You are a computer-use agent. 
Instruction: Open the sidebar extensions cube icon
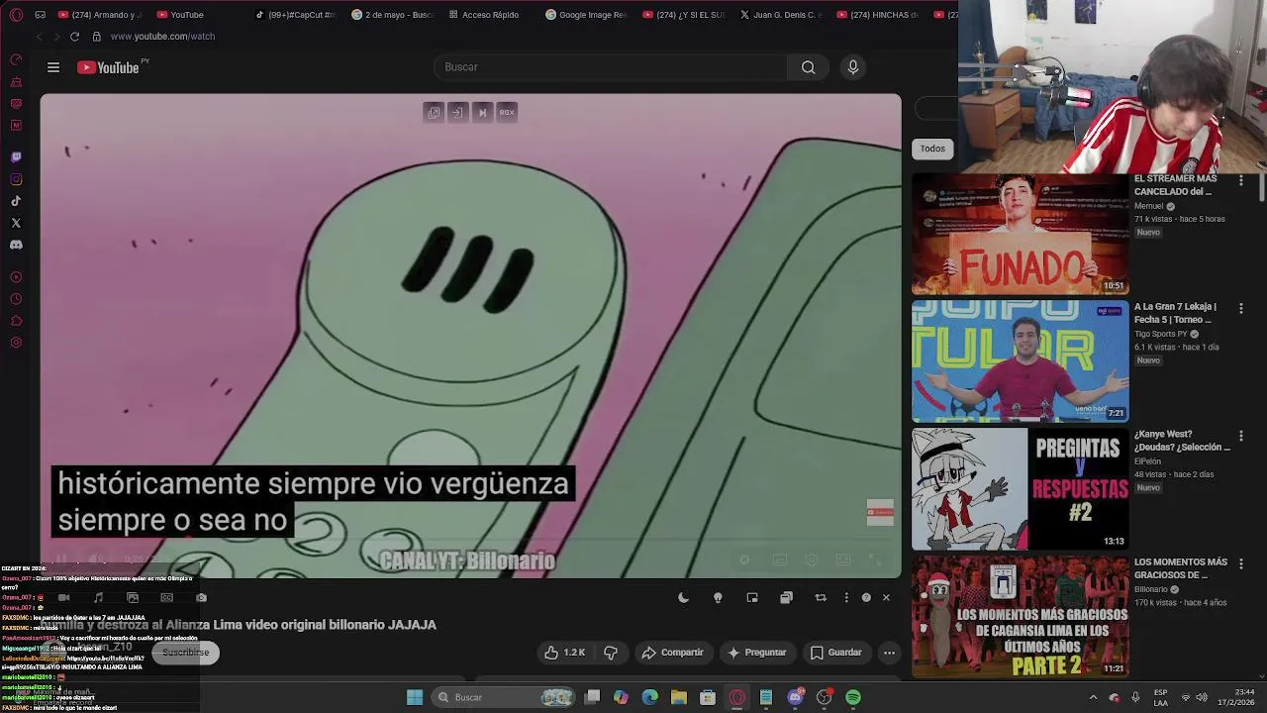pyautogui.click(x=16, y=321)
